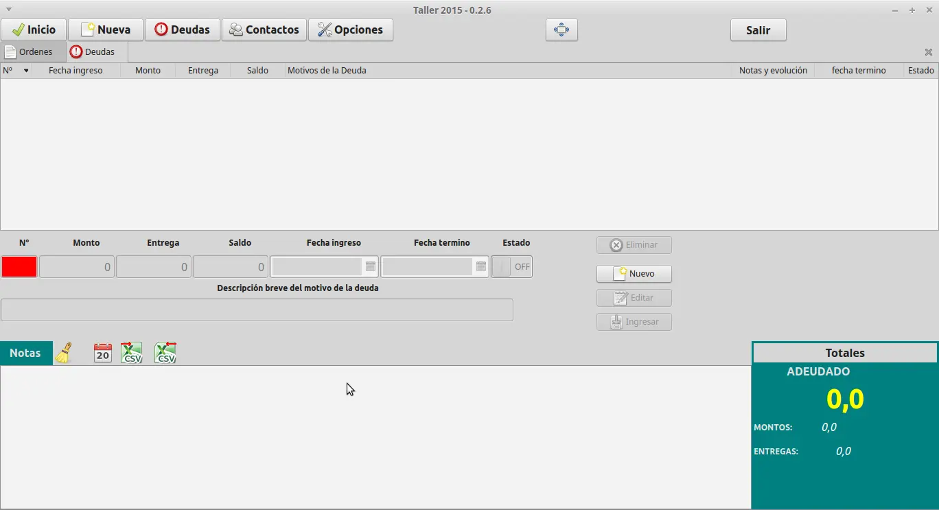The height and width of the screenshot is (510, 939).
Task: Click the Editar button
Action: (634, 298)
